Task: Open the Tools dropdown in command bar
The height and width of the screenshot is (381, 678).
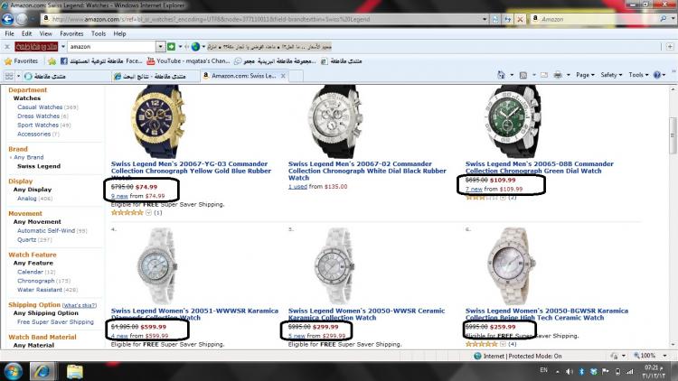Action: [638, 75]
